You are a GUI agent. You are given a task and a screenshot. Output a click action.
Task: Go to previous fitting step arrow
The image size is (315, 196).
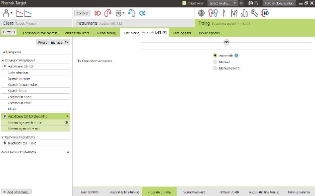(x=3, y=32)
